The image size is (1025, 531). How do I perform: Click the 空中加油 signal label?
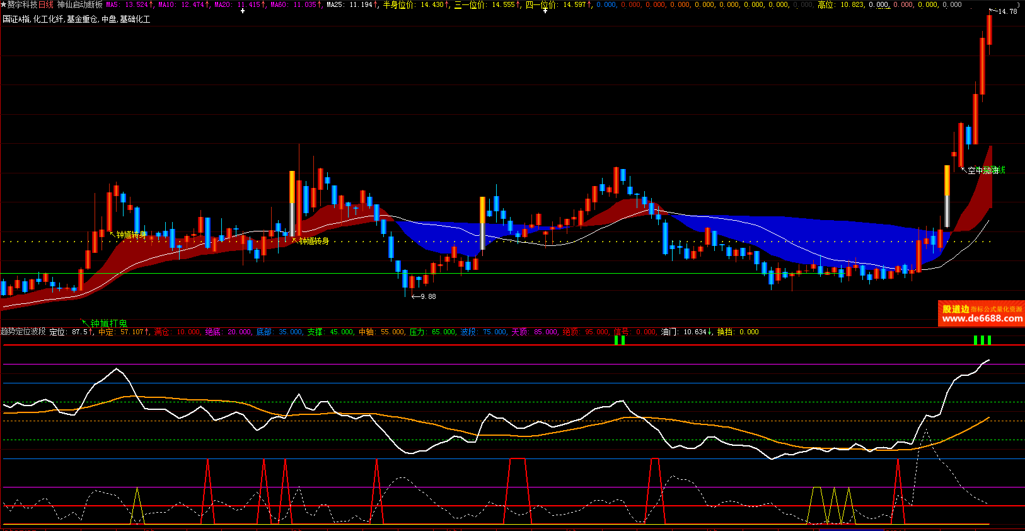pos(985,170)
